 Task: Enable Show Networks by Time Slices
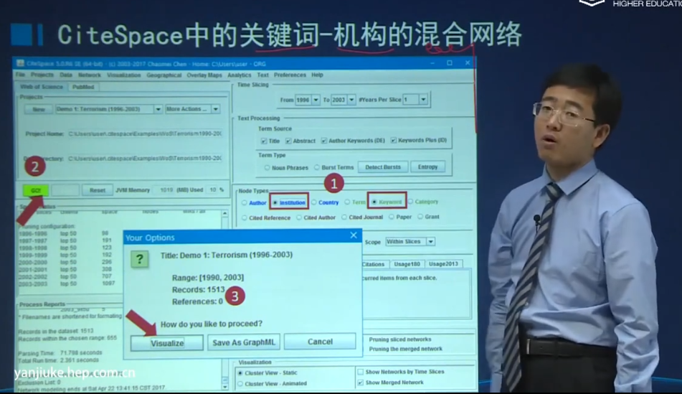[361, 372]
